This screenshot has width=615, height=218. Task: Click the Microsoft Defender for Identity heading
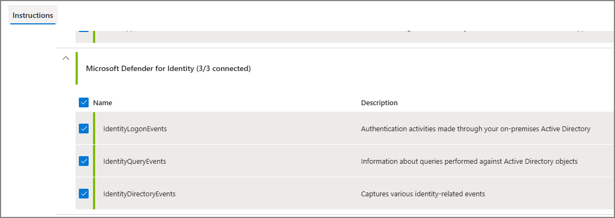pyautogui.click(x=168, y=68)
